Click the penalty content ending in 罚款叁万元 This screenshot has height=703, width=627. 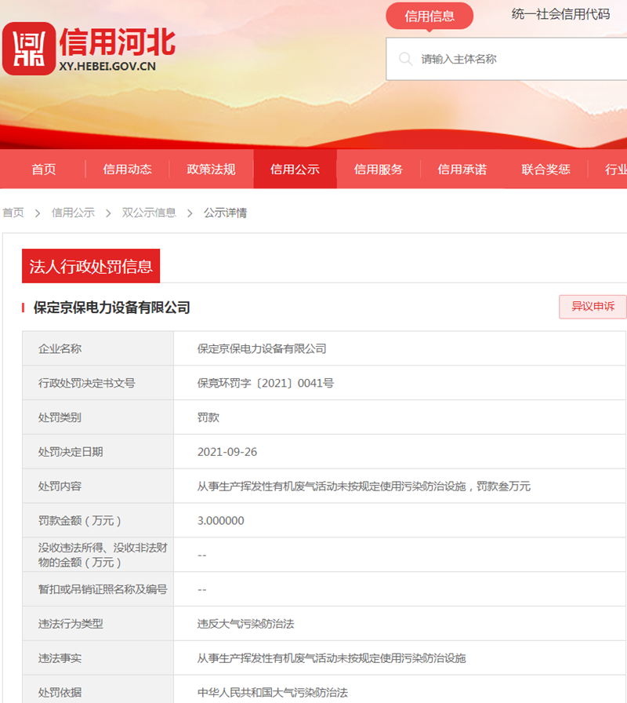(x=364, y=486)
